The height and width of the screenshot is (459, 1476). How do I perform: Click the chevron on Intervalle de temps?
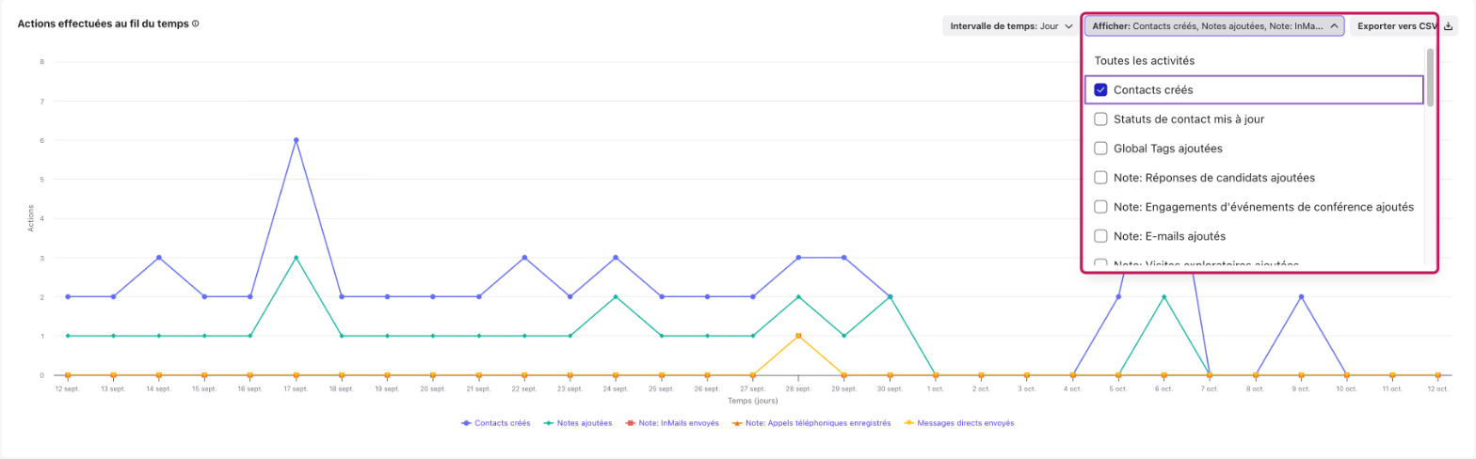point(1067,26)
